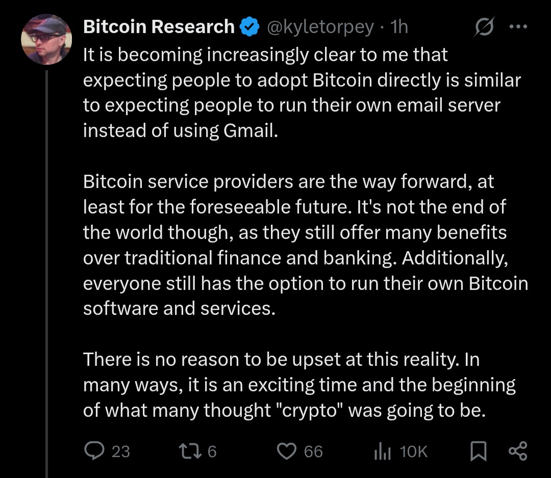551x478 pixels.
Task: Click the repost count "6"
Action: (x=212, y=452)
